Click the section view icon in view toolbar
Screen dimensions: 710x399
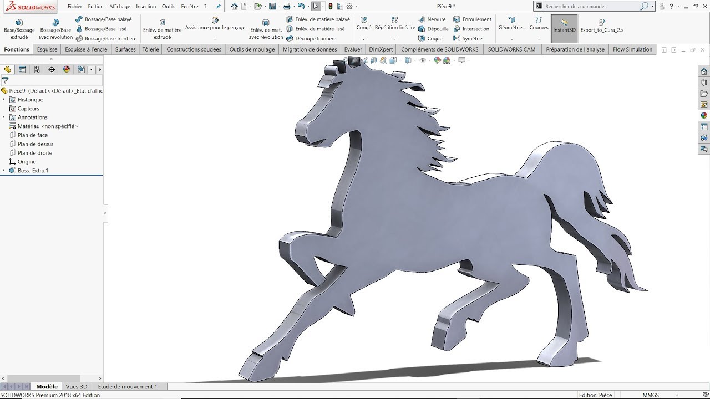click(374, 60)
